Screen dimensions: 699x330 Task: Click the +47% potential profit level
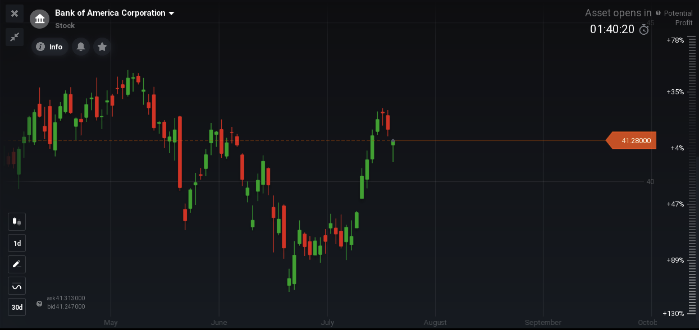[675, 204]
